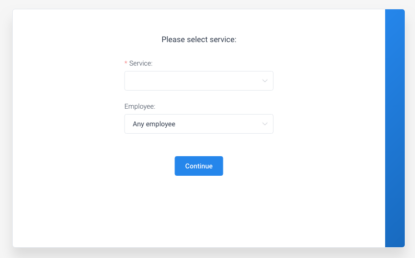Click the 'Please select service:' heading
Viewport: 415px width, 258px height.
pos(199,40)
